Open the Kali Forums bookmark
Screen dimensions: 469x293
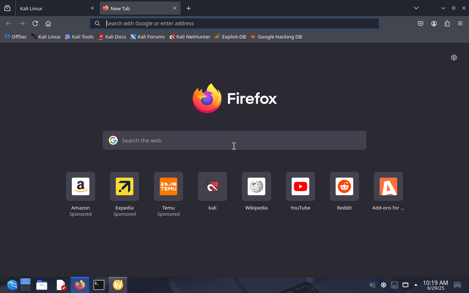(147, 37)
